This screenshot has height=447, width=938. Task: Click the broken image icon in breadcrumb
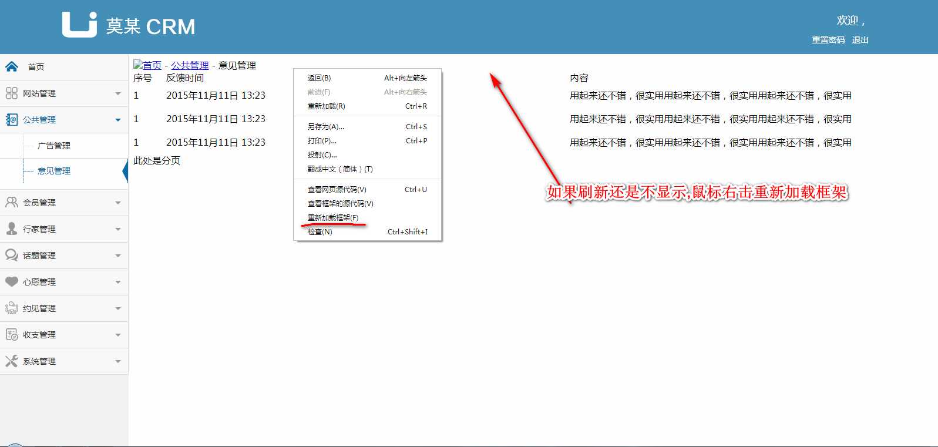138,64
